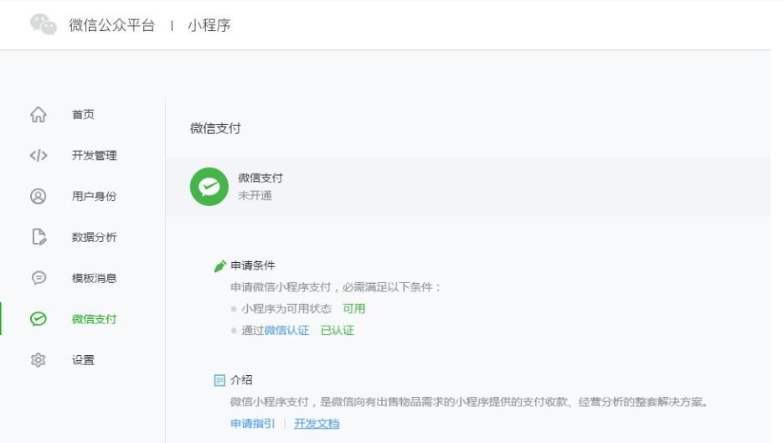Open the 开发文档 link
Viewport: 784px width, 443px height.
coord(317,424)
